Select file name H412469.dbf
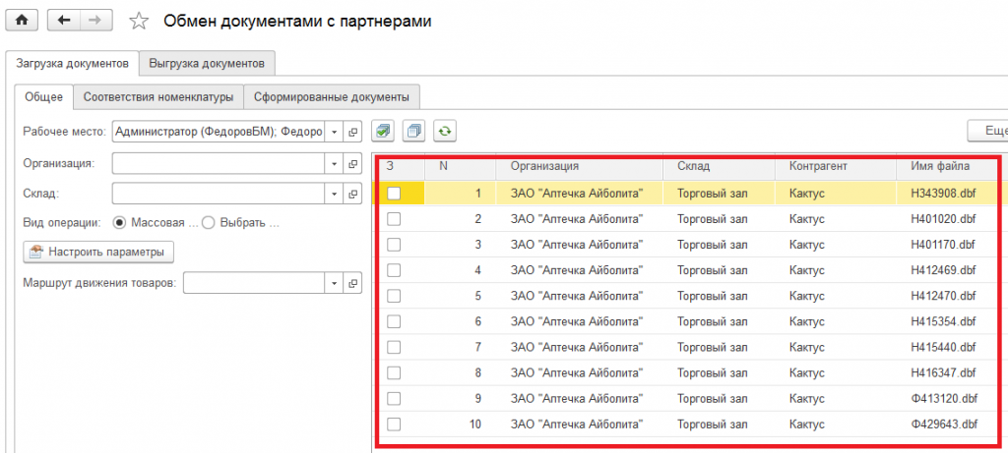The image size is (1008, 453). [943, 270]
